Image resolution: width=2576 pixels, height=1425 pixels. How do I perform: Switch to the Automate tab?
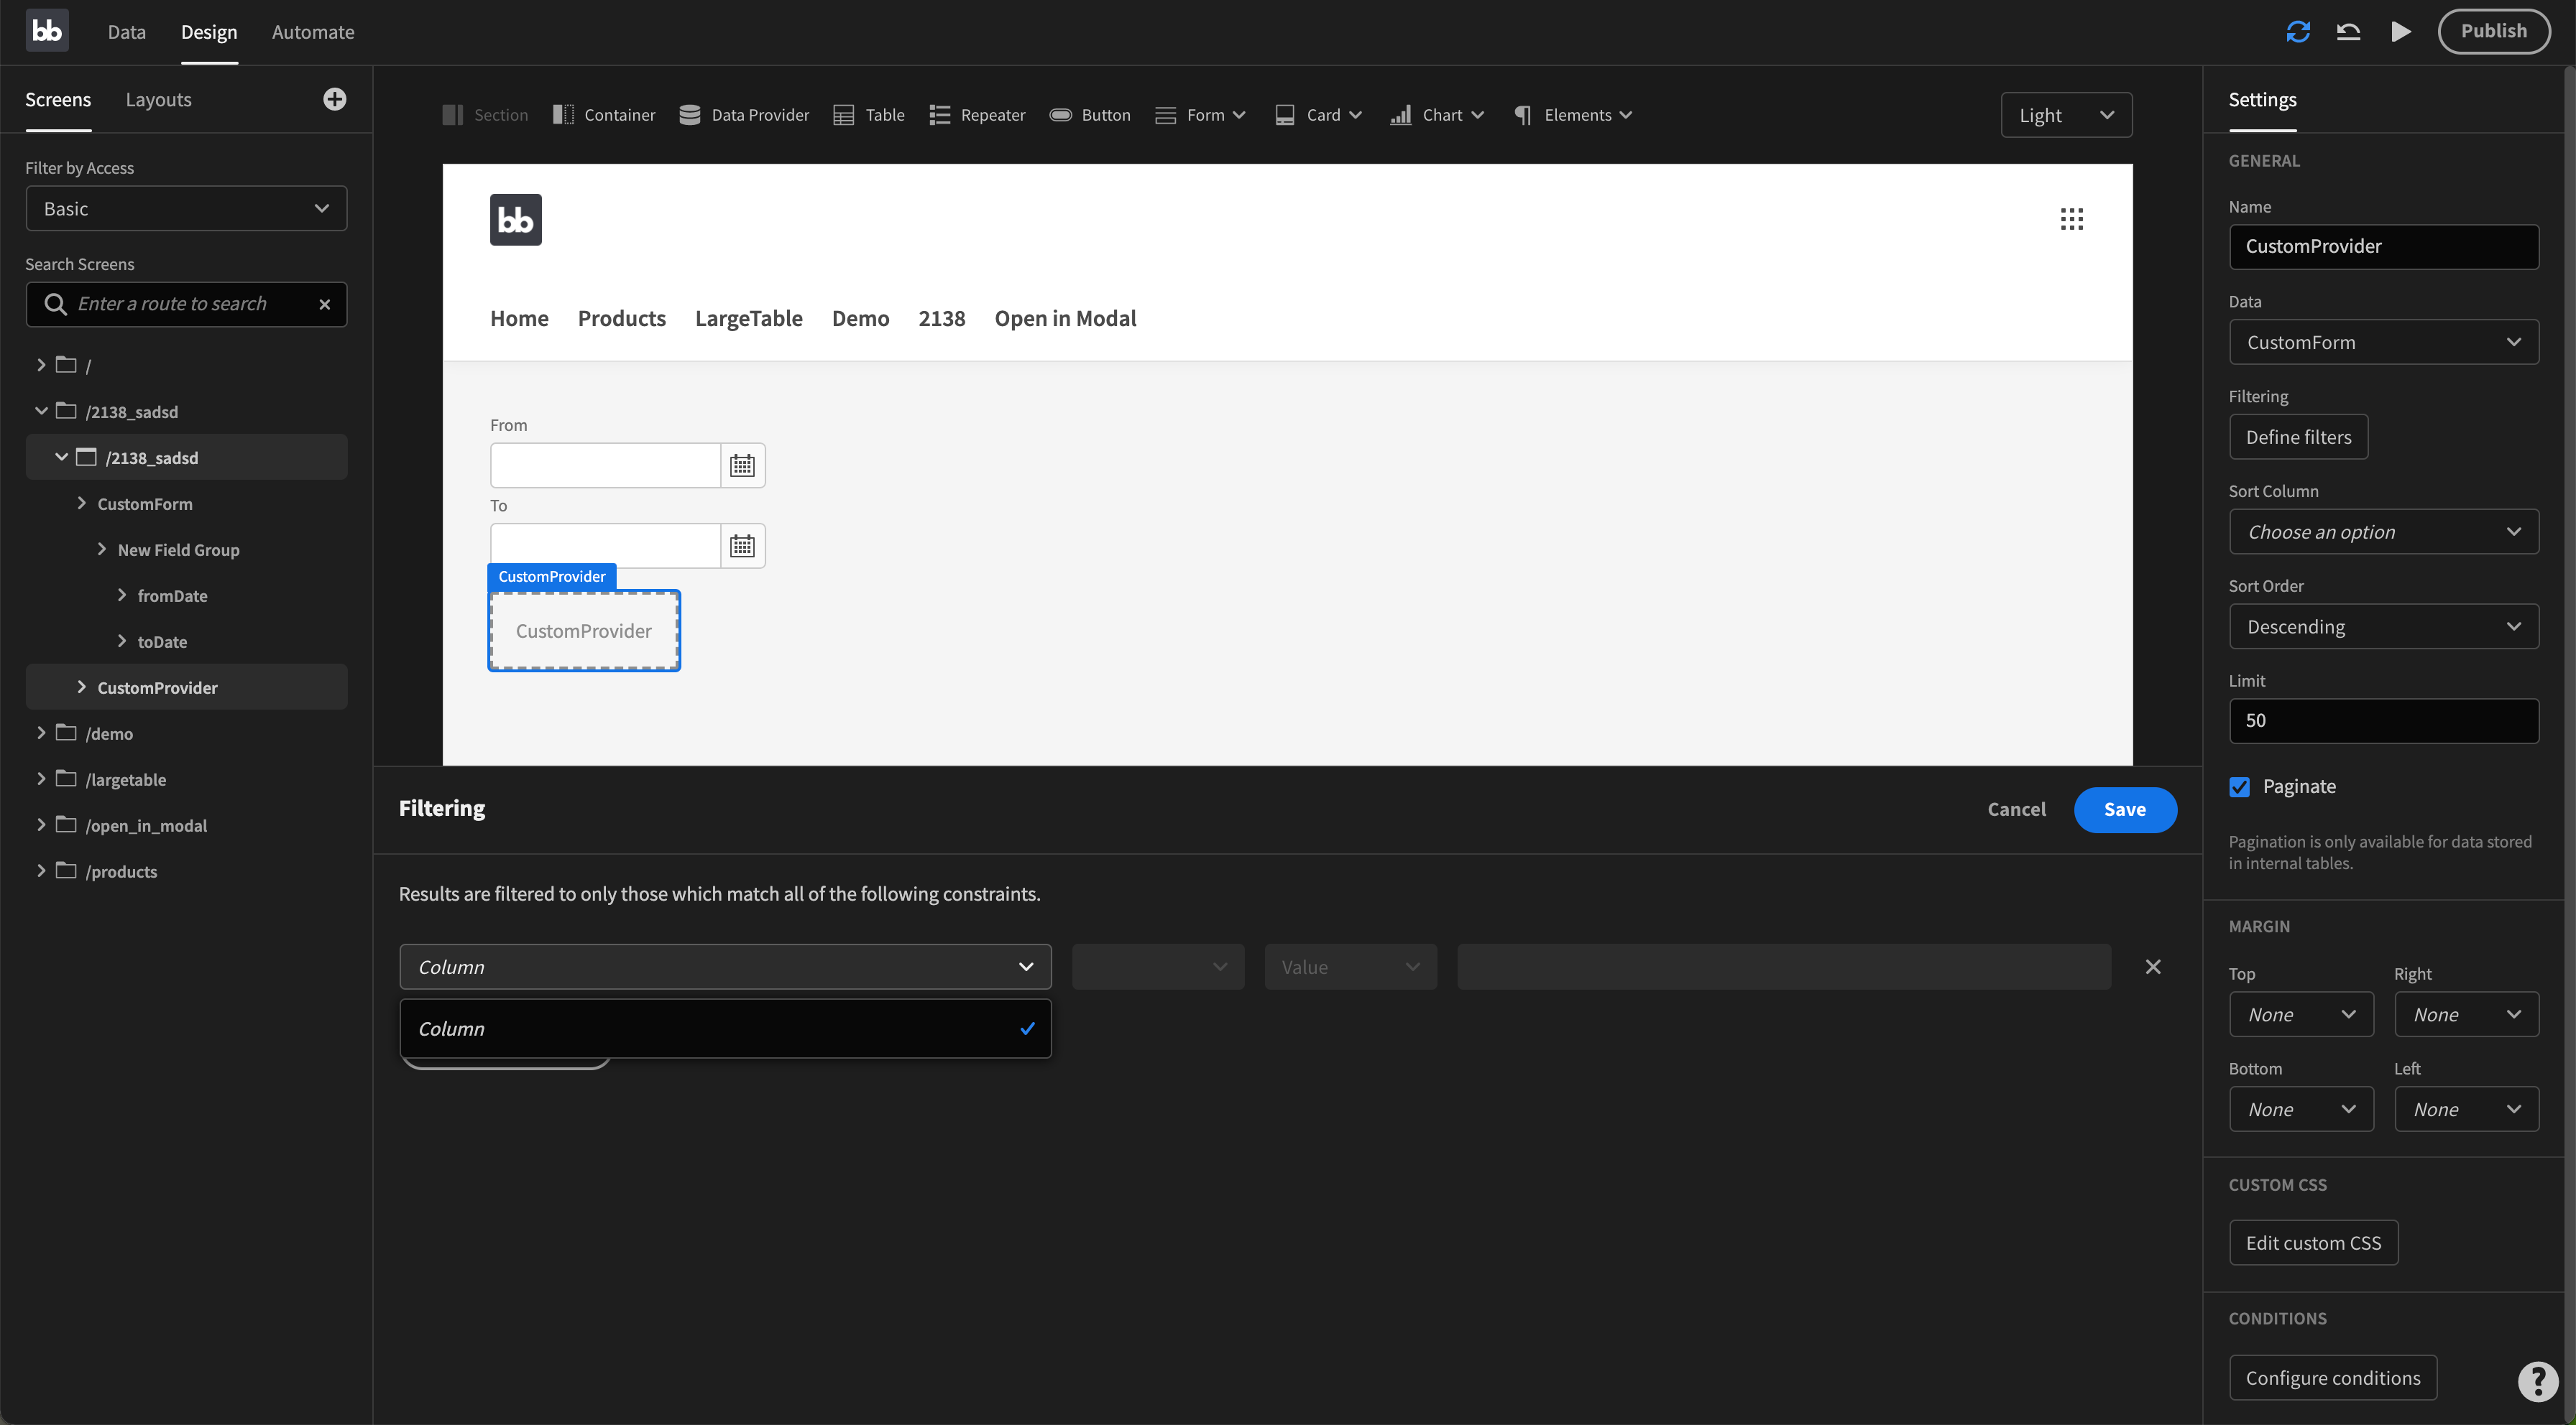coord(312,31)
